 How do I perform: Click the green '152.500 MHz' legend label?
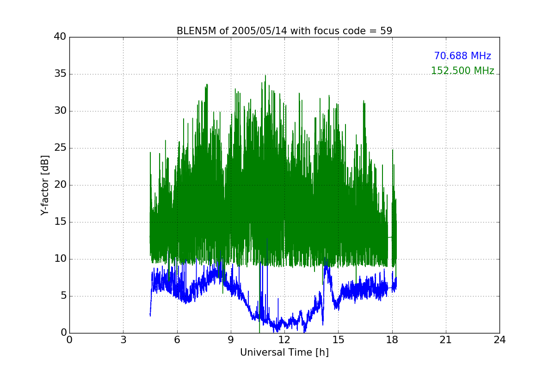(x=462, y=71)
